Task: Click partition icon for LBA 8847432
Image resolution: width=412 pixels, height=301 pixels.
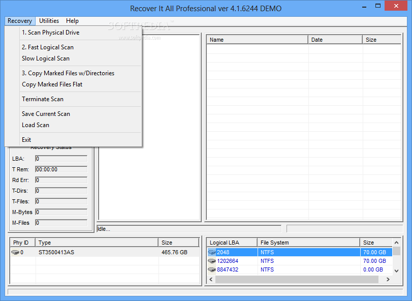Action: click(x=212, y=269)
